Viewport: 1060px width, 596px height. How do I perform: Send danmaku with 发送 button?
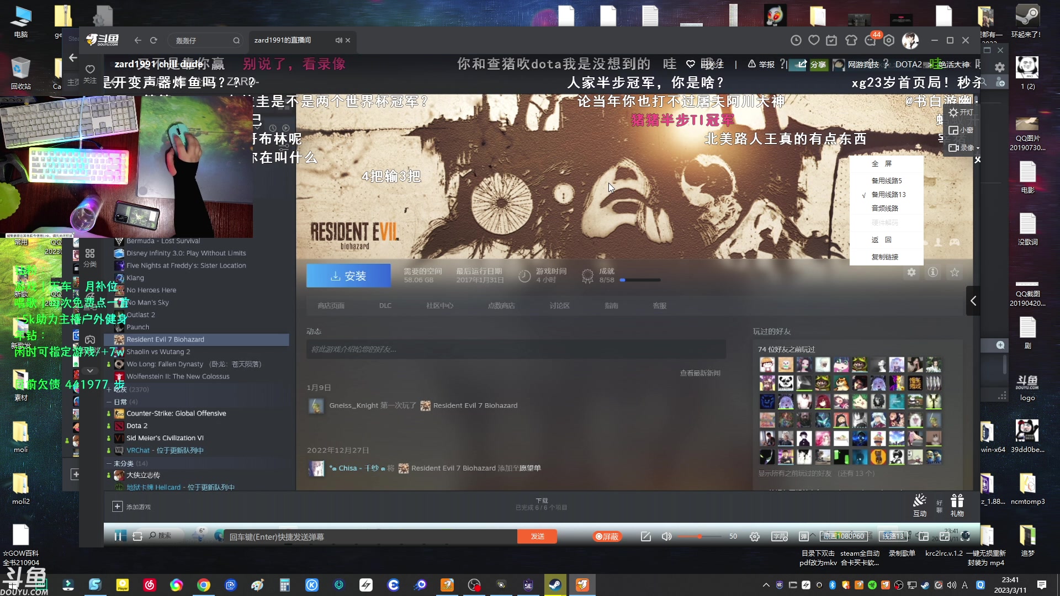(537, 536)
